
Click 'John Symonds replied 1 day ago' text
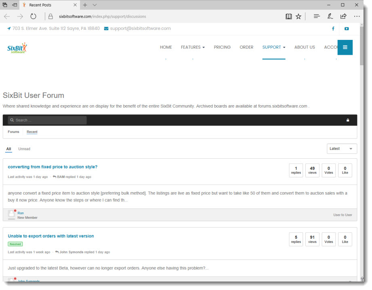(x=85, y=252)
